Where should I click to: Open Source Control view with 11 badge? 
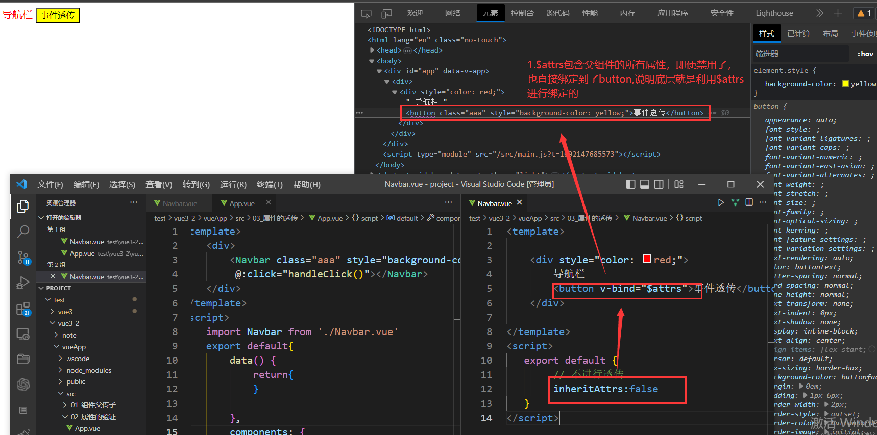(x=23, y=258)
